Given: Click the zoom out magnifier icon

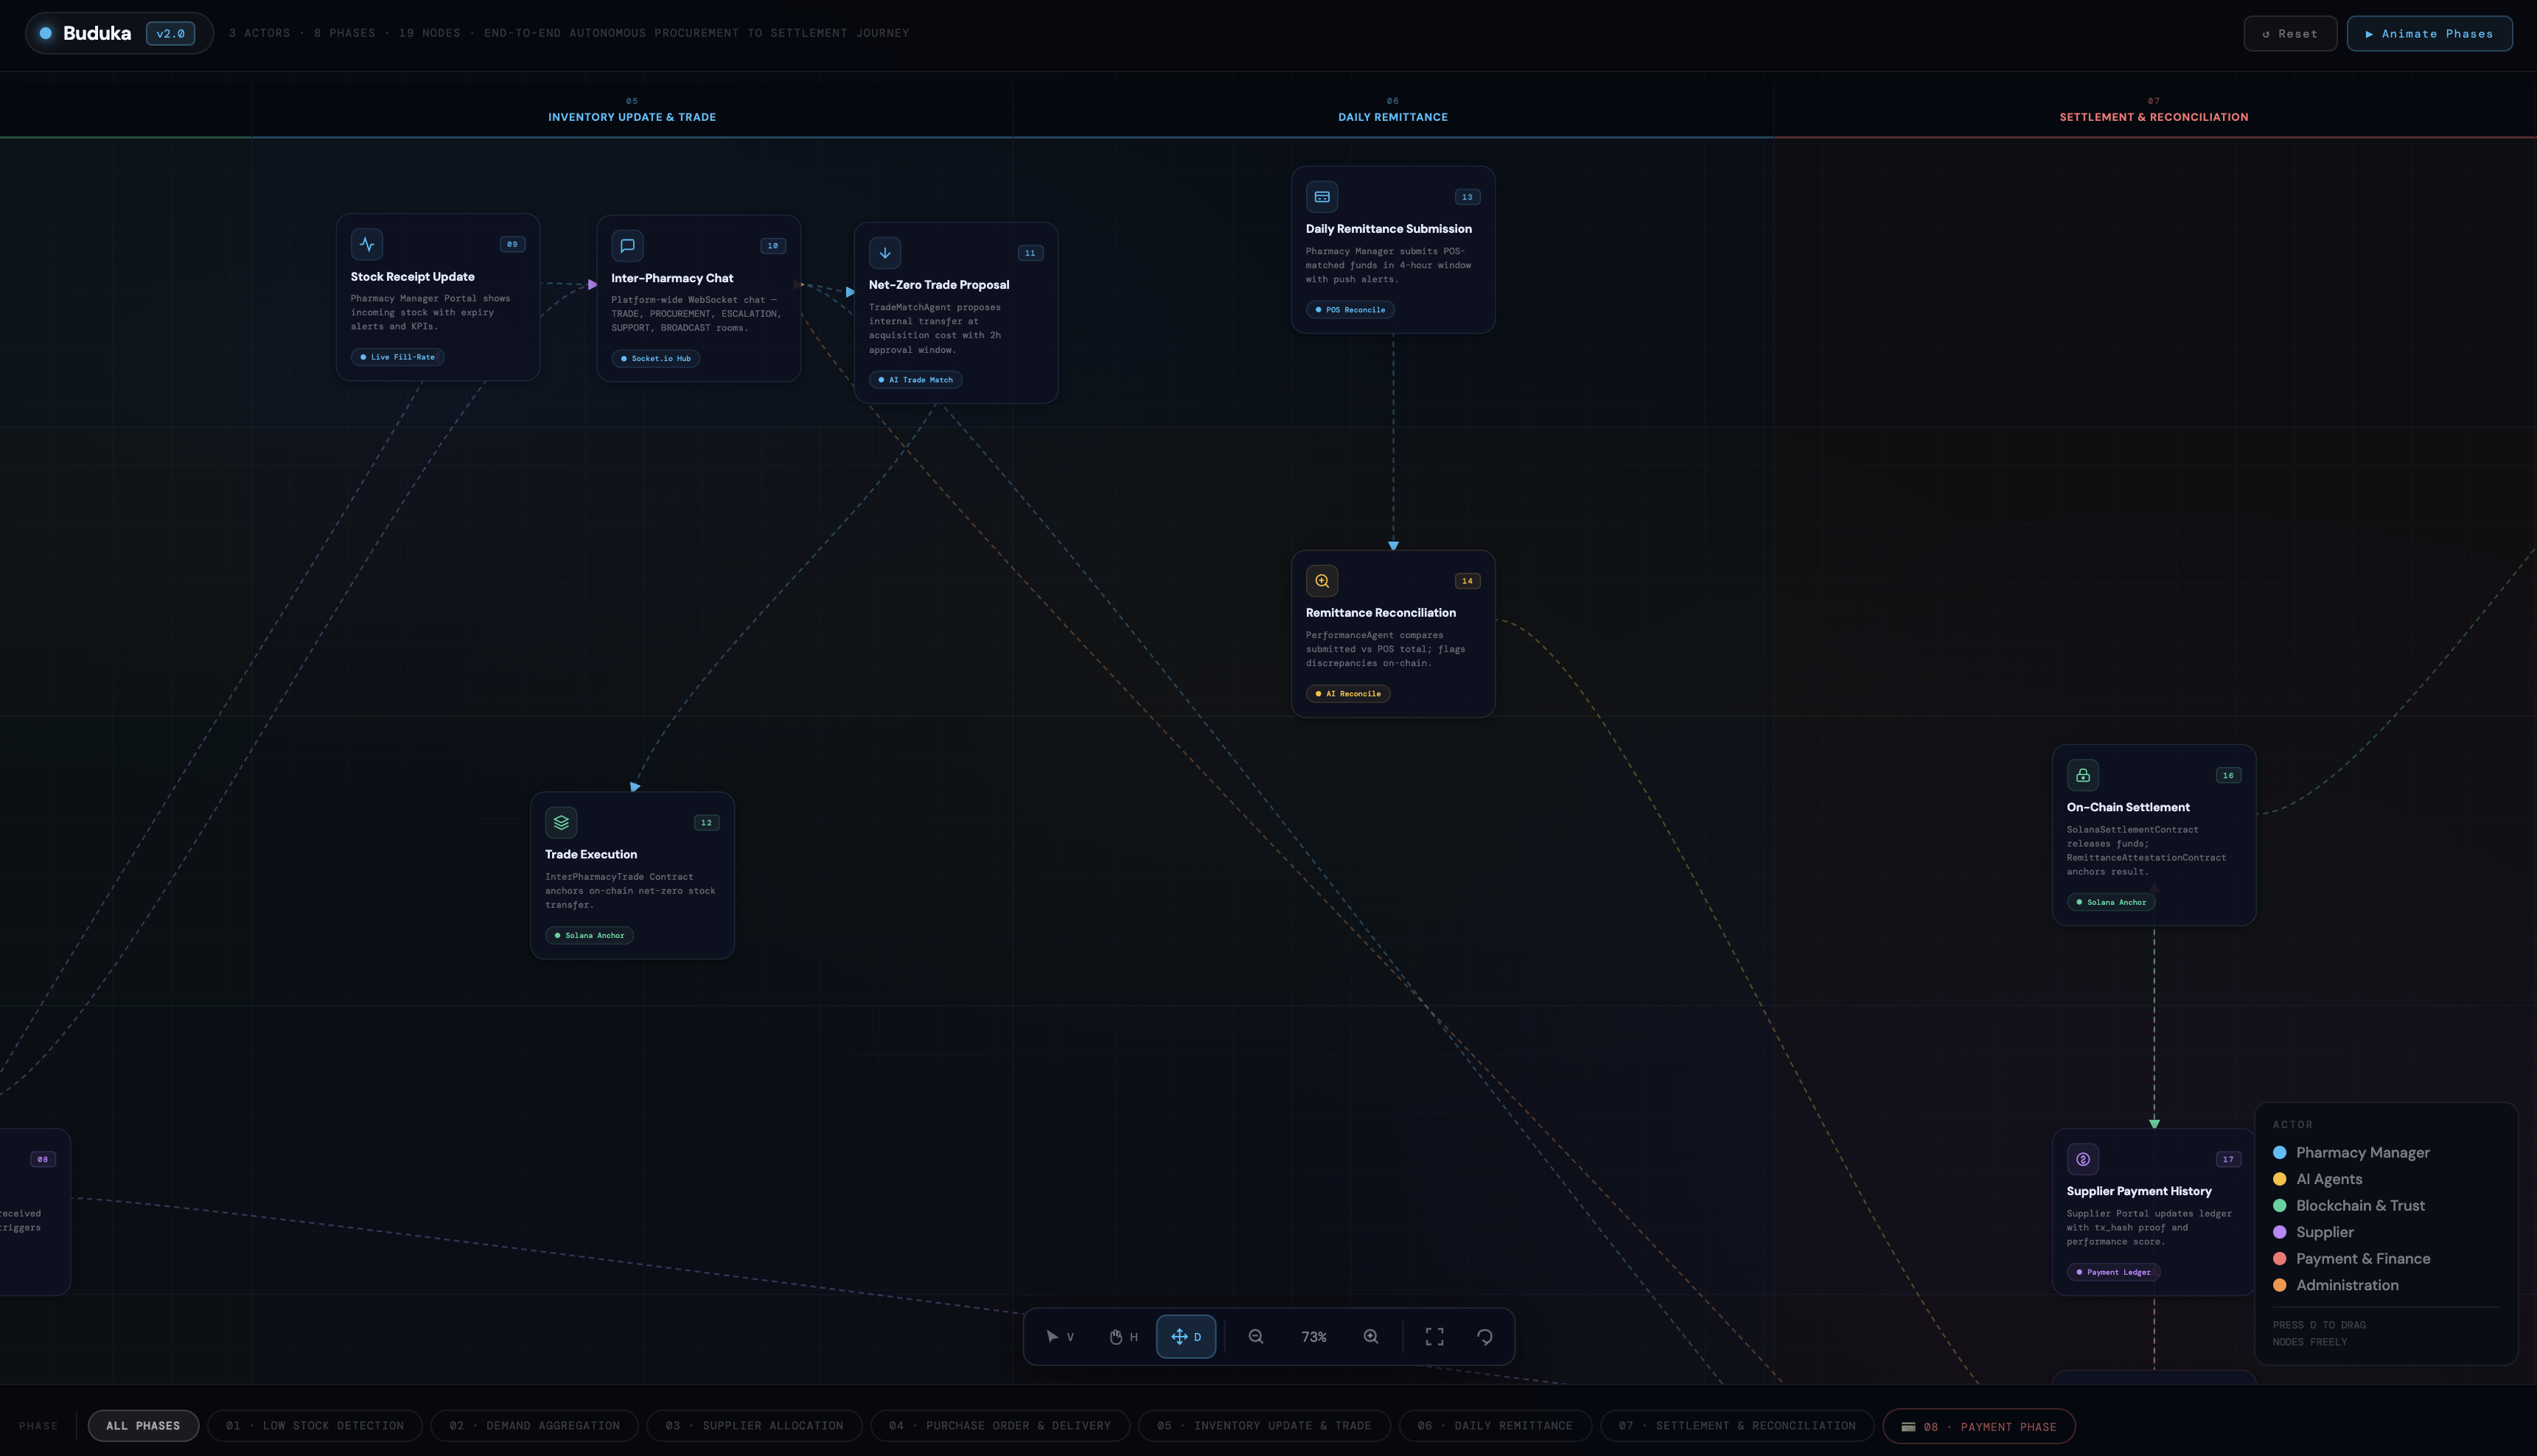Looking at the screenshot, I should pos(1255,1336).
